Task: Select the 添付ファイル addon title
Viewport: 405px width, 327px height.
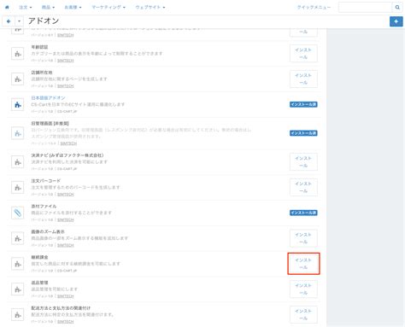Action: click(x=44, y=207)
